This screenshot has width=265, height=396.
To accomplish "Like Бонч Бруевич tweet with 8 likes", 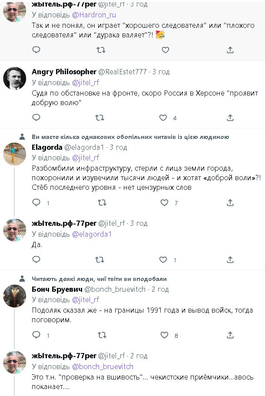I will pos(164,335).
